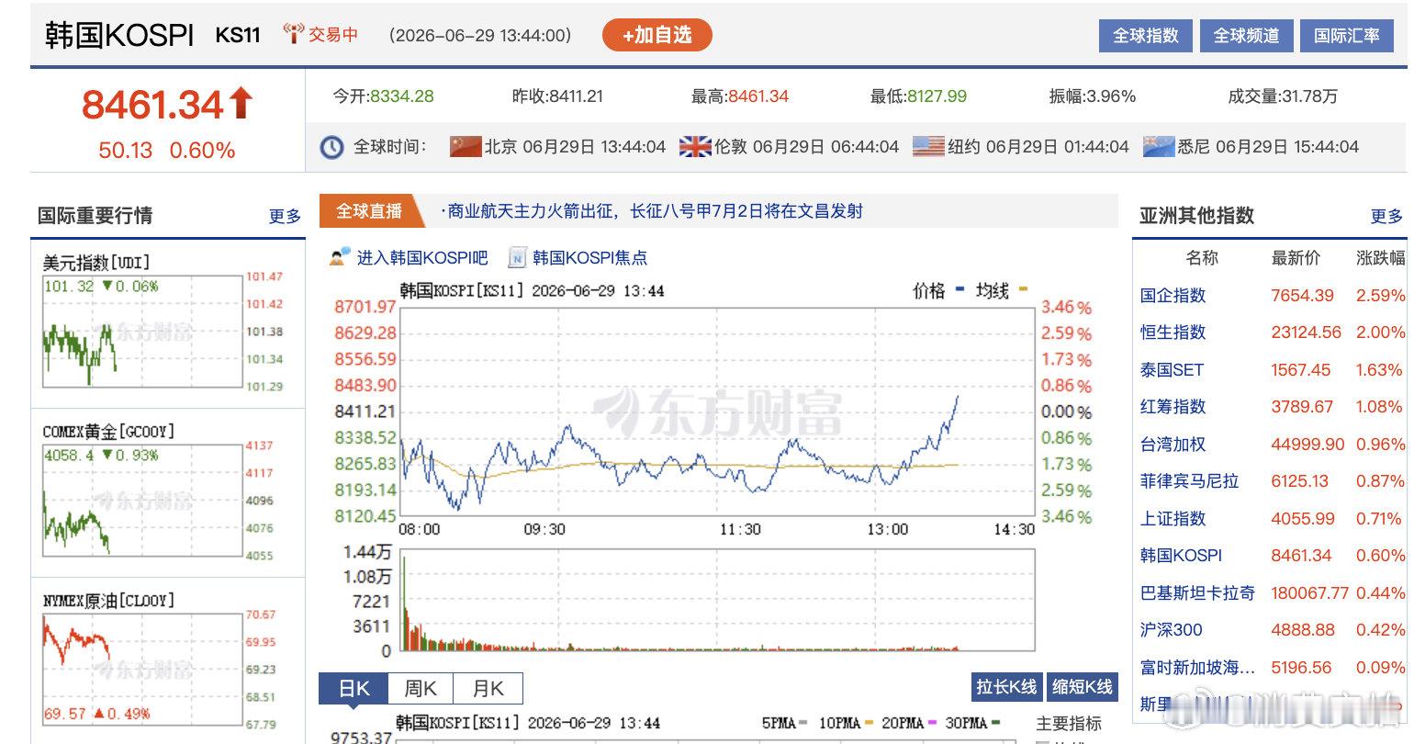1414x744 pixels.
Task: Open the 上证指数 link
Action: (x=1173, y=519)
